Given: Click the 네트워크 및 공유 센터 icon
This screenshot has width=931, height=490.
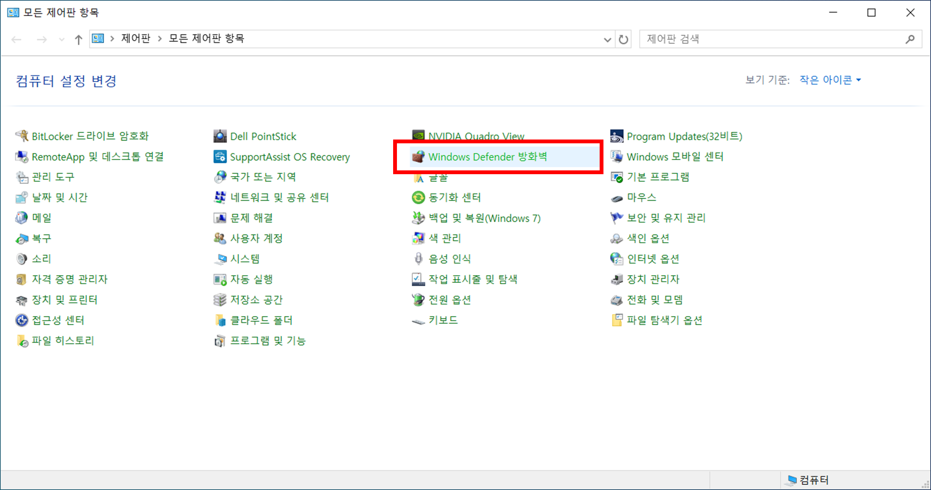Looking at the screenshot, I should (x=220, y=197).
